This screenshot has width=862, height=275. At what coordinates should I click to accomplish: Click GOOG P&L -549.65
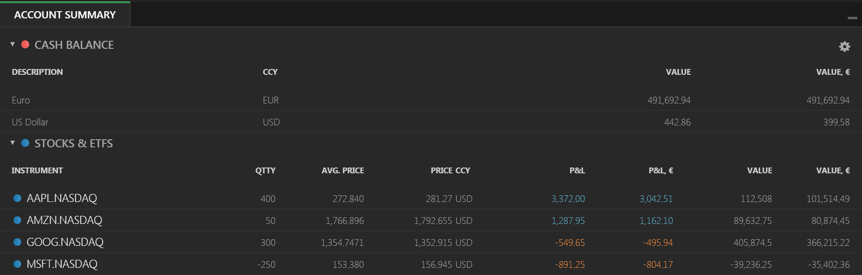coord(570,243)
